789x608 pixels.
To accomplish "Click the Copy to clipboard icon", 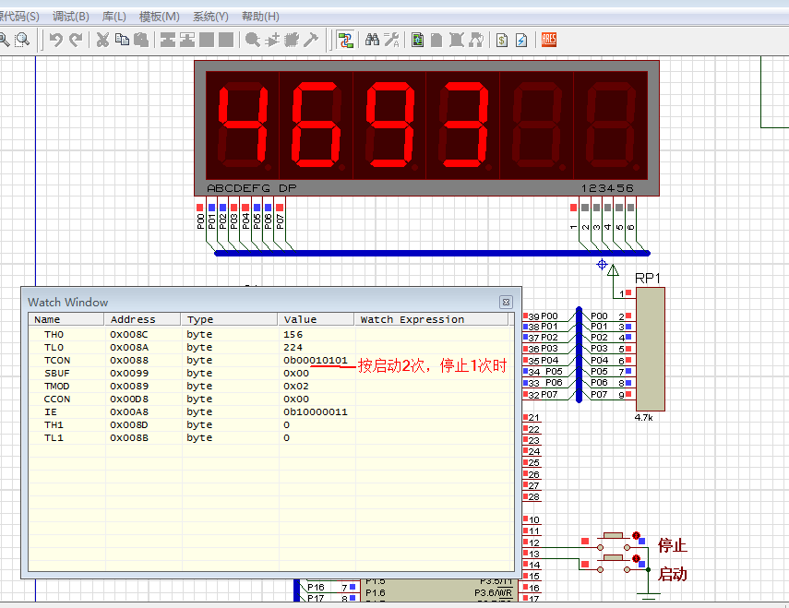I will [122, 40].
